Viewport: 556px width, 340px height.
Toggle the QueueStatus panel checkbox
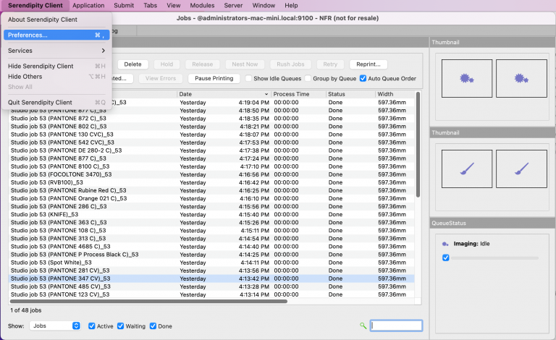[x=446, y=258]
